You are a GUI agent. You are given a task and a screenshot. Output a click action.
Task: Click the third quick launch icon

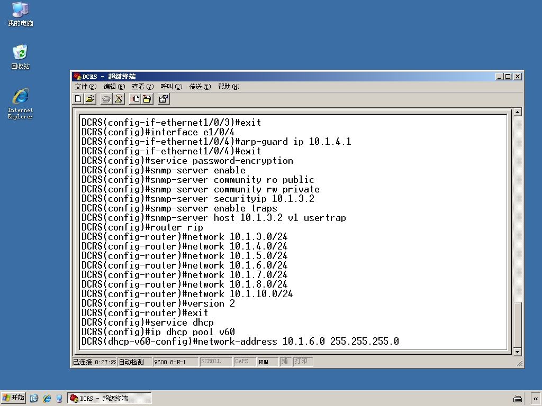click(59, 399)
